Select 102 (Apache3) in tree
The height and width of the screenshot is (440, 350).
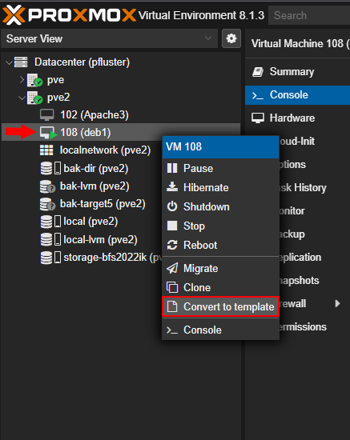95,114
